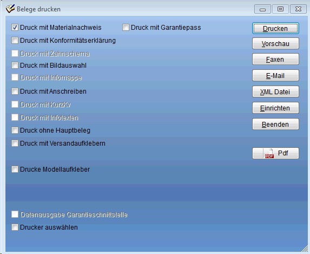Select Druck mit Versandaufklebern option
310x254 pixels.
[15, 144]
